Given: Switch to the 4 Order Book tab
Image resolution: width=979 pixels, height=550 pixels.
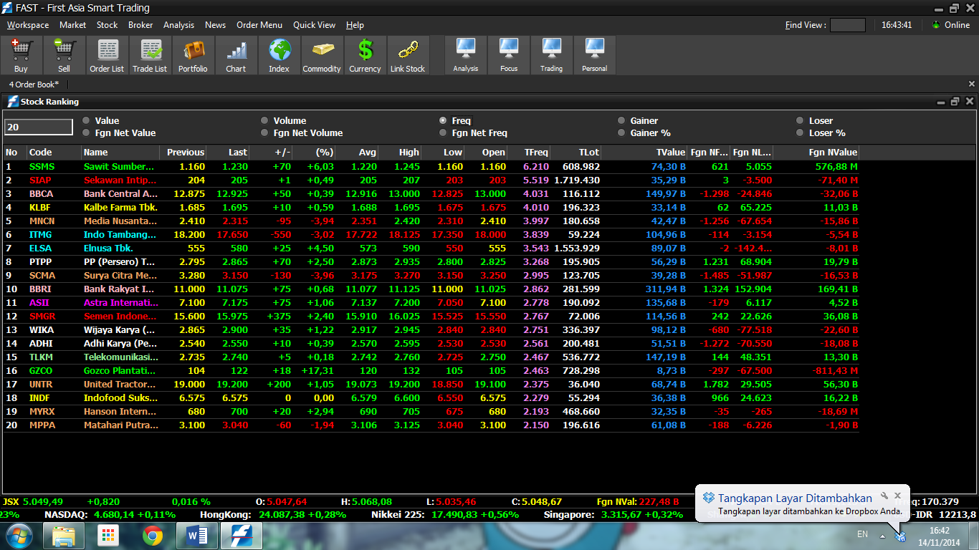Looking at the screenshot, I should click(x=34, y=85).
